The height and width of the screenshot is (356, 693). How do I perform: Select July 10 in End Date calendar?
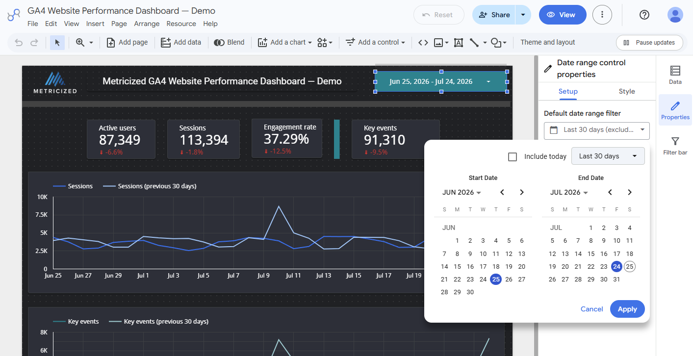(x=616, y=241)
